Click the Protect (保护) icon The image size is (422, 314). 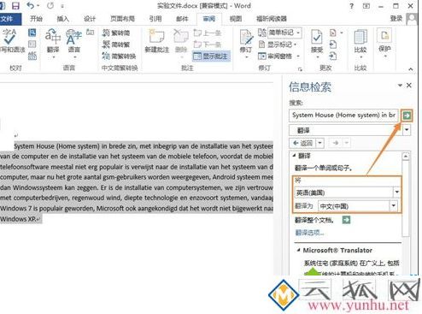[x=384, y=42]
